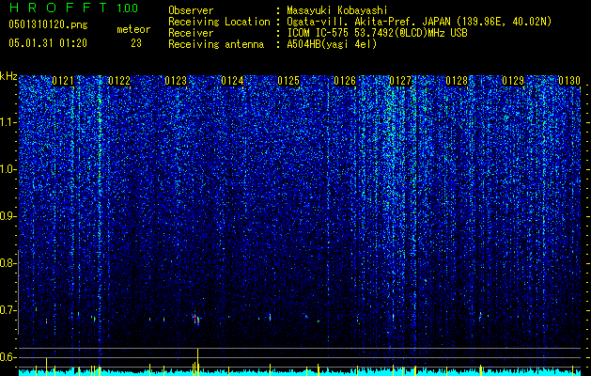Click the 0124 time marker

click(x=232, y=81)
